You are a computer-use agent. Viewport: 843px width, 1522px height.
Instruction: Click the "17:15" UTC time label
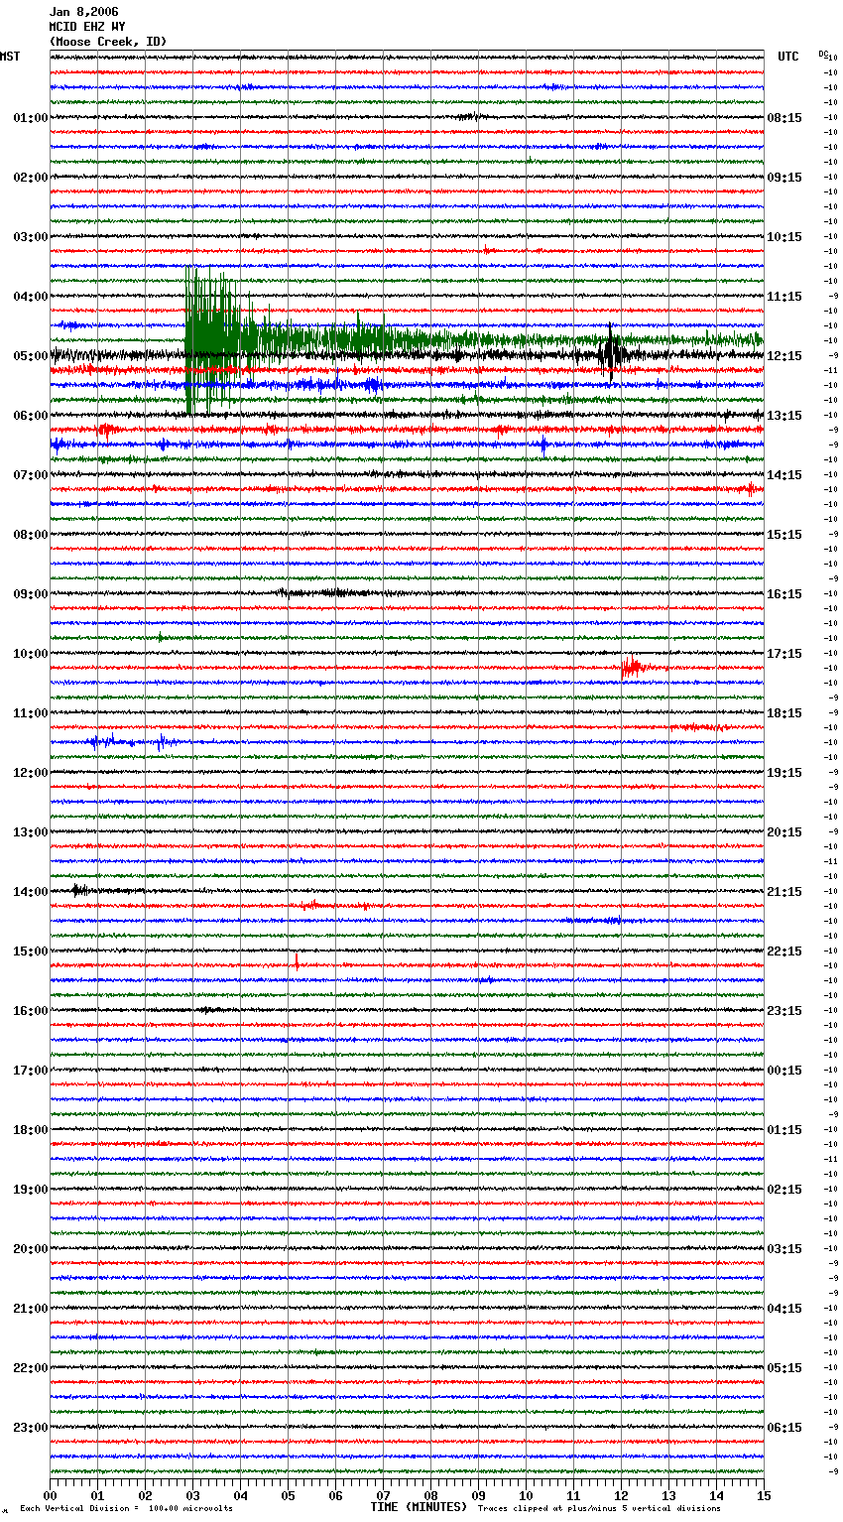(784, 654)
